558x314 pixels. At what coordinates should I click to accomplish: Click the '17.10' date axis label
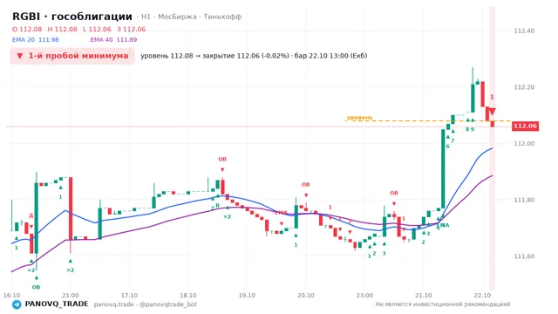click(129, 296)
